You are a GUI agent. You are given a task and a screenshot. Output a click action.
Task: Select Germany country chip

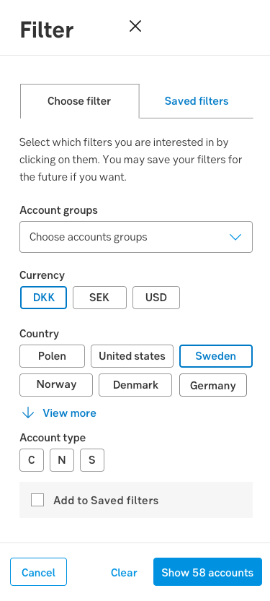click(x=213, y=385)
